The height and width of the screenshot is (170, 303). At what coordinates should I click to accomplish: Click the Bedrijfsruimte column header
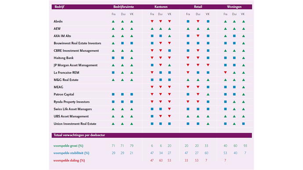(x=123, y=7)
